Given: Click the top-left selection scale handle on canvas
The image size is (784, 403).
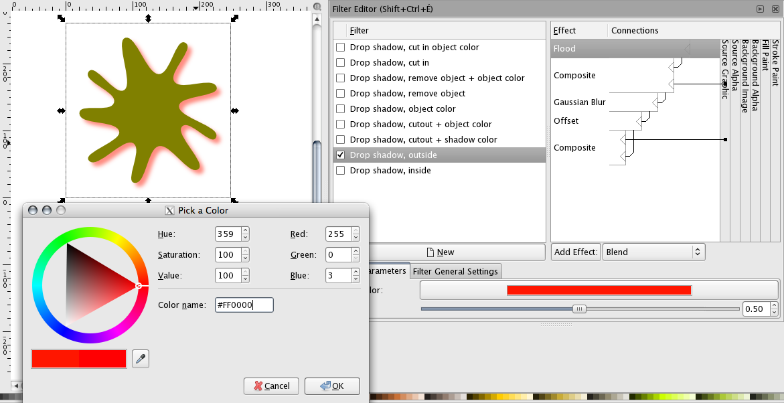Looking at the screenshot, I should click(62, 19).
